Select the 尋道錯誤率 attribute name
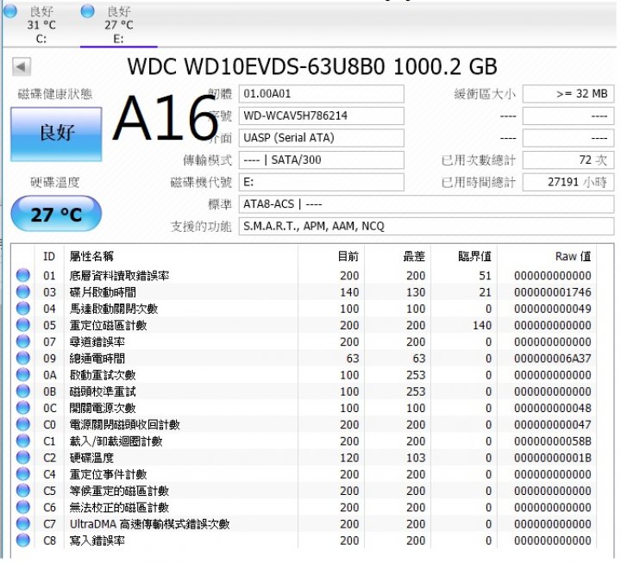The width and height of the screenshot is (621, 563). click(x=97, y=341)
